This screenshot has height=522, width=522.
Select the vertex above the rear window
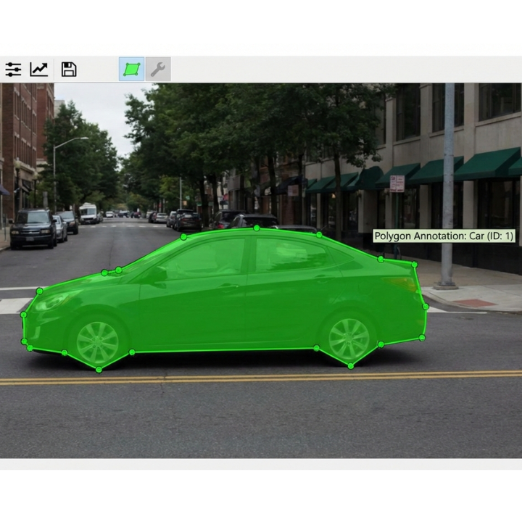coord(319,234)
